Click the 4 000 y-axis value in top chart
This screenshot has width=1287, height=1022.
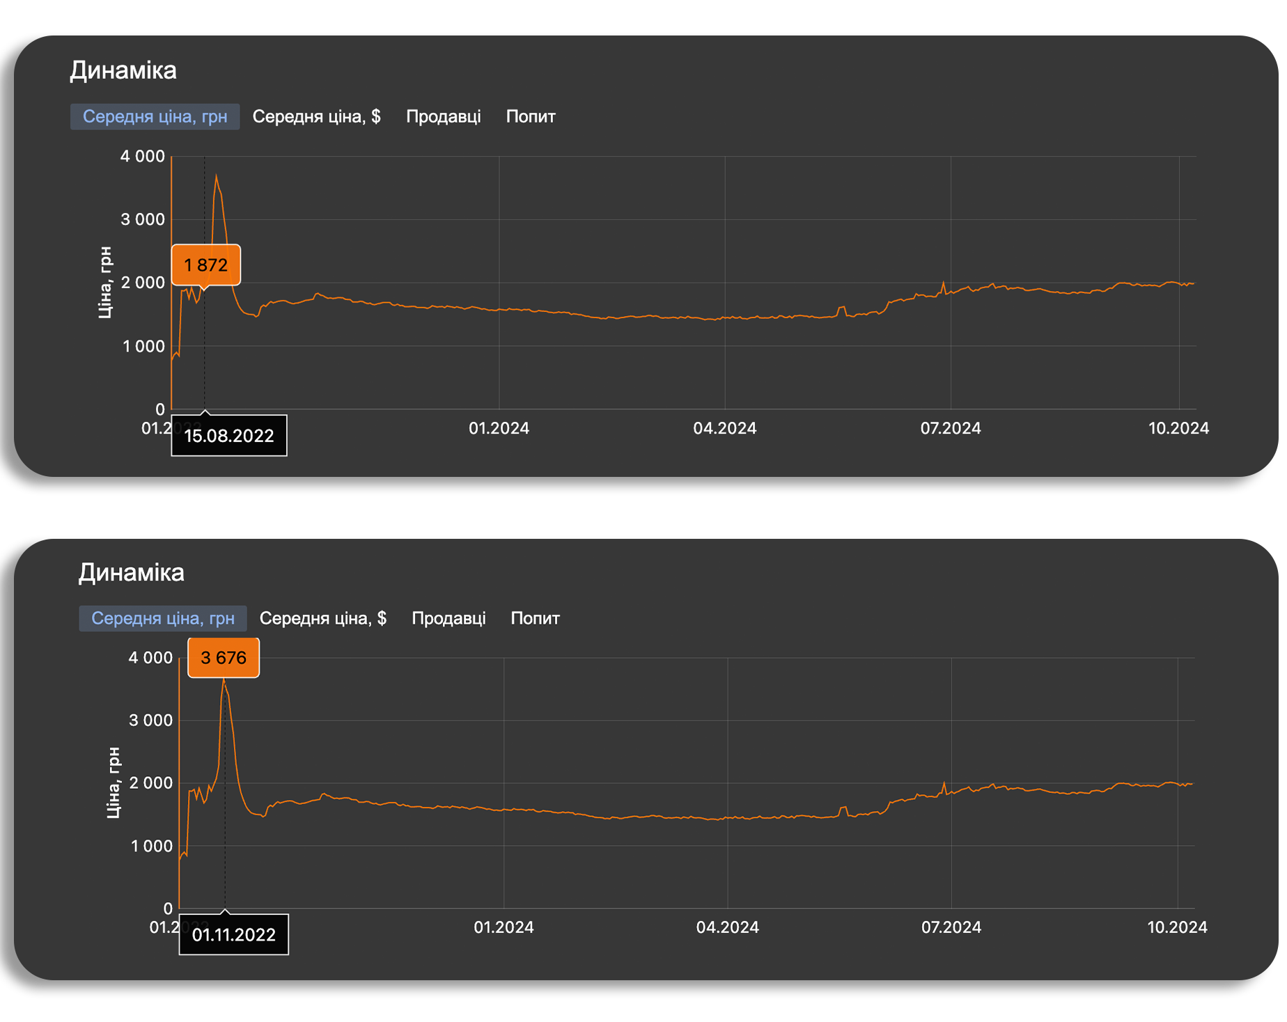[x=143, y=156]
